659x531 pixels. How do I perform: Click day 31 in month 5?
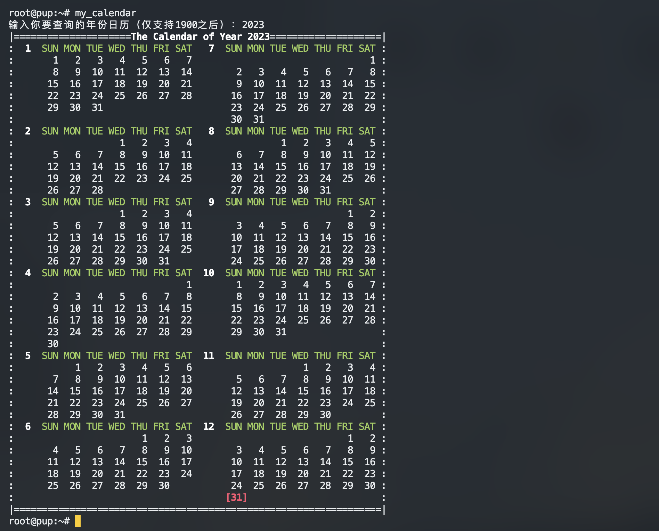[x=120, y=415]
